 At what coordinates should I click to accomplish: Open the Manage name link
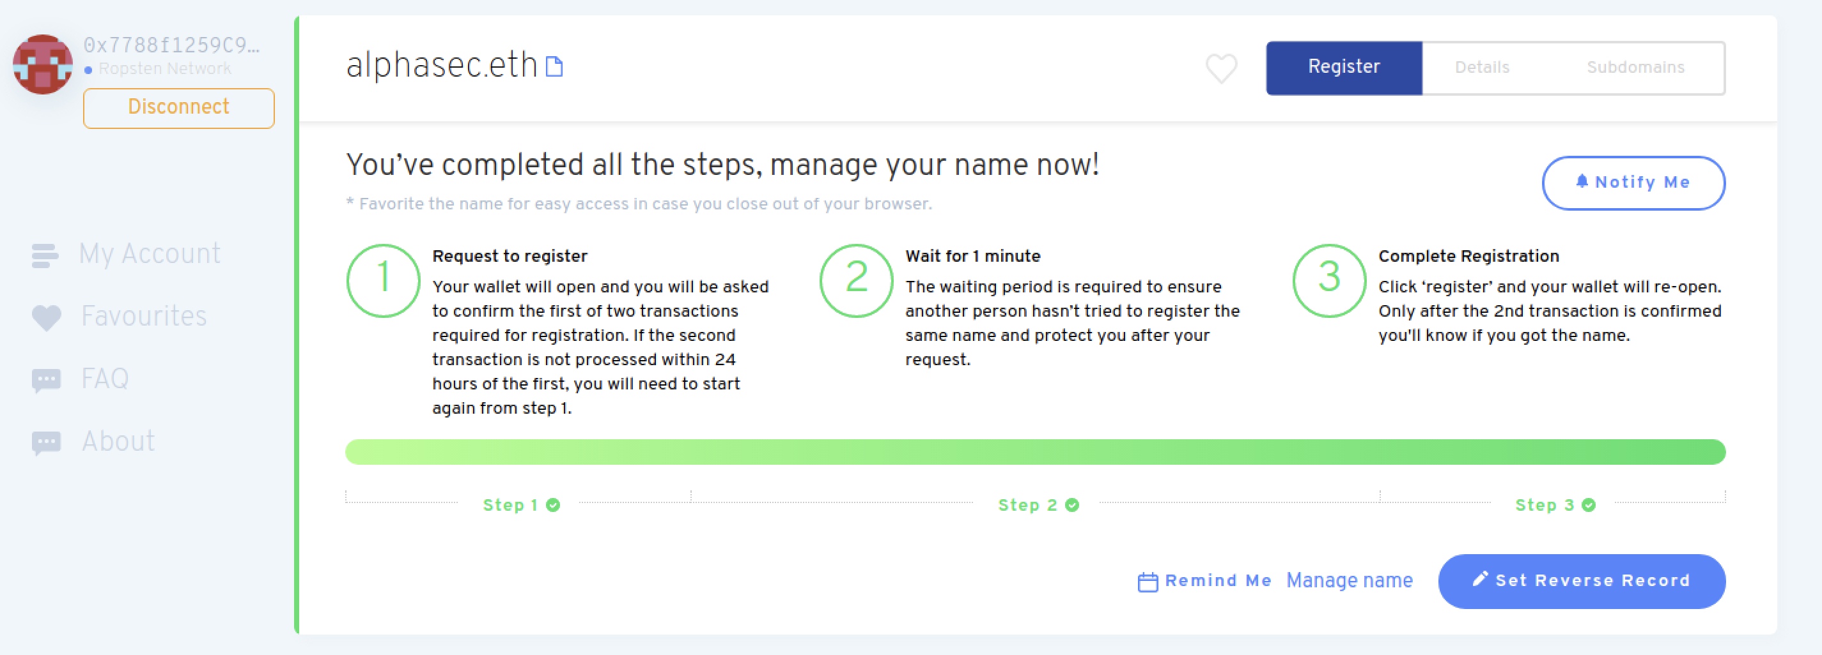point(1349,581)
